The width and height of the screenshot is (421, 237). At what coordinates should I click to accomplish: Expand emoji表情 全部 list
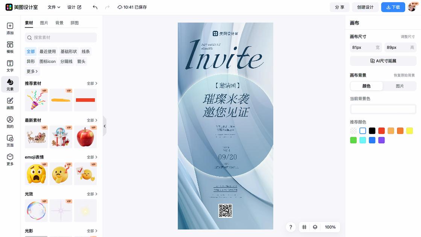92,157
